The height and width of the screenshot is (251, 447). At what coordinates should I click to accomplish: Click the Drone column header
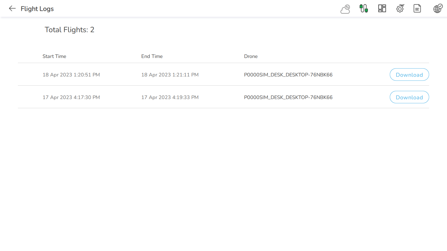(251, 56)
